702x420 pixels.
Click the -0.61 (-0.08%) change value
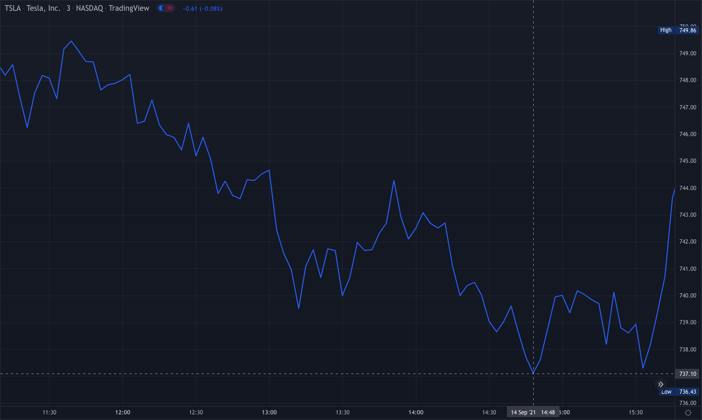pyautogui.click(x=203, y=9)
